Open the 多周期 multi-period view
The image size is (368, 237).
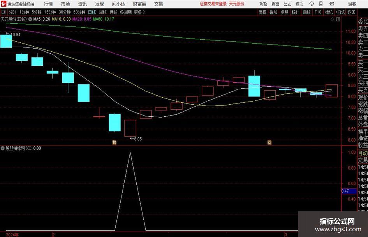[125, 12]
